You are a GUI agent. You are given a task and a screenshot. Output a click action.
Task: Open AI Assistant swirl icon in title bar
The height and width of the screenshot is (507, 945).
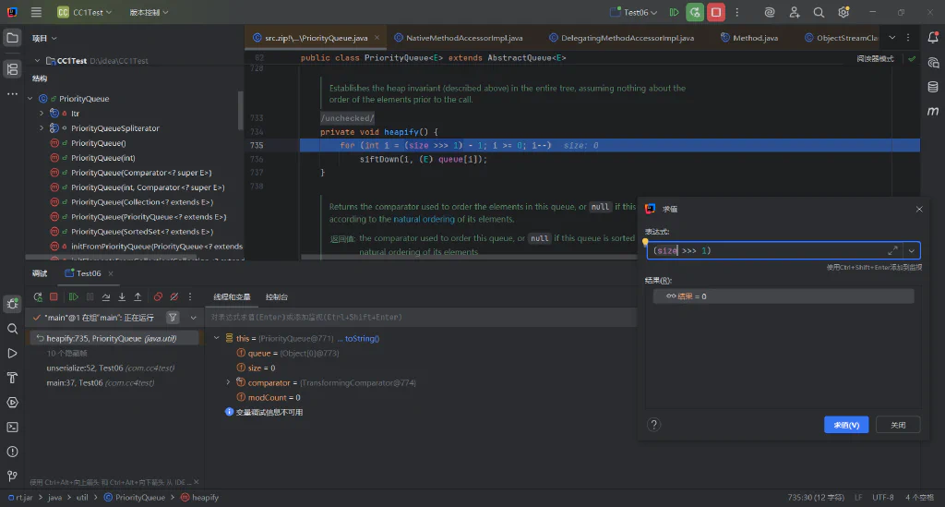(x=769, y=12)
